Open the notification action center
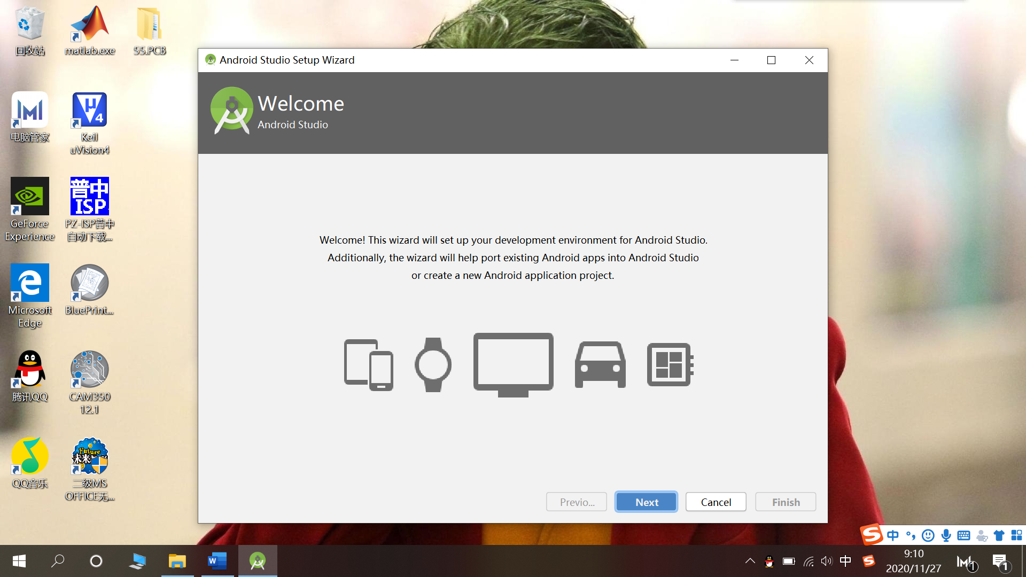The width and height of the screenshot is (1026, 577). [x=1000, y=561]
